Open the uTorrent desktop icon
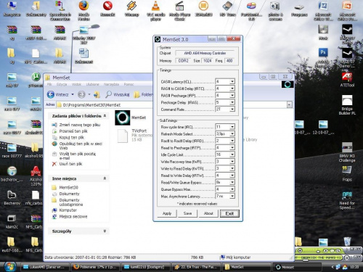Image resolution: width=363 pixels, height=272 pixels. (36, 80)
